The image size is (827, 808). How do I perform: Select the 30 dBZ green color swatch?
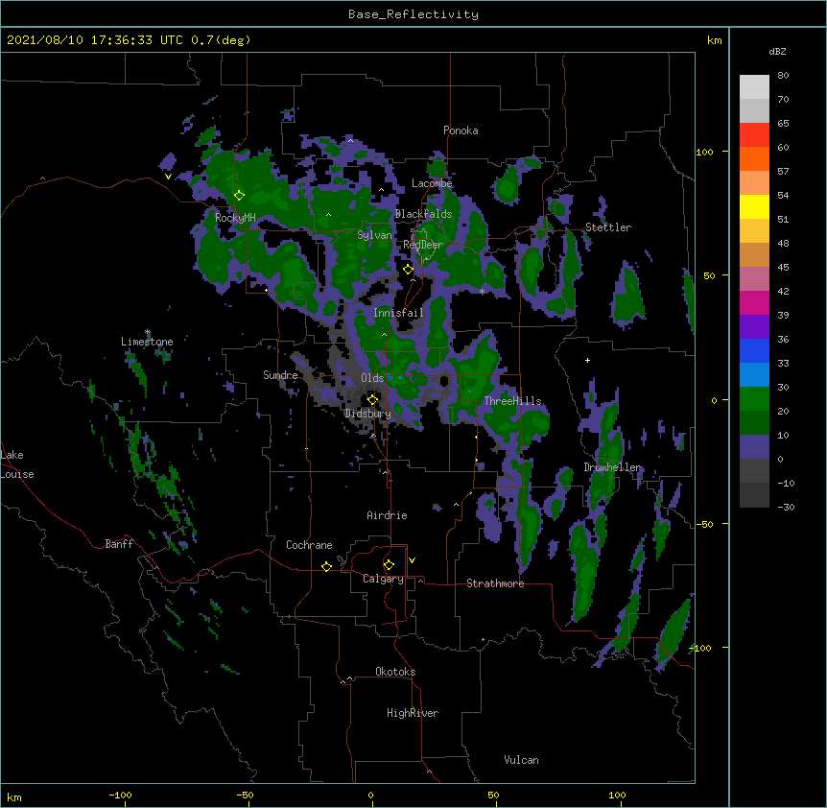[x=754, y=399]
